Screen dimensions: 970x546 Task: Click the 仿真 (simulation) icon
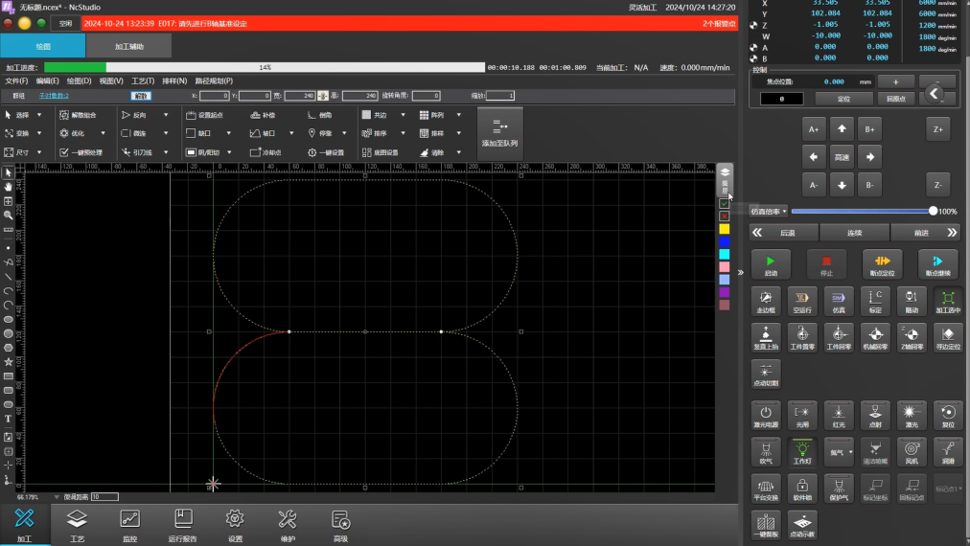[x=839, y=302]
